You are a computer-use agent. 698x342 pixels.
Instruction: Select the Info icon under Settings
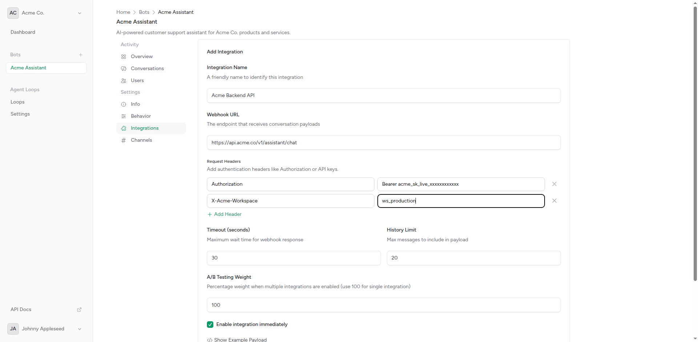(x=124, y=104)
